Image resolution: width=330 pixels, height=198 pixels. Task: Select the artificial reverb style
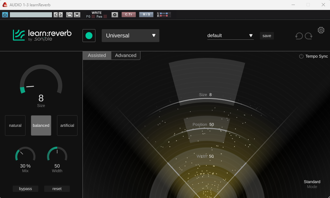click(x=67, y=125)
